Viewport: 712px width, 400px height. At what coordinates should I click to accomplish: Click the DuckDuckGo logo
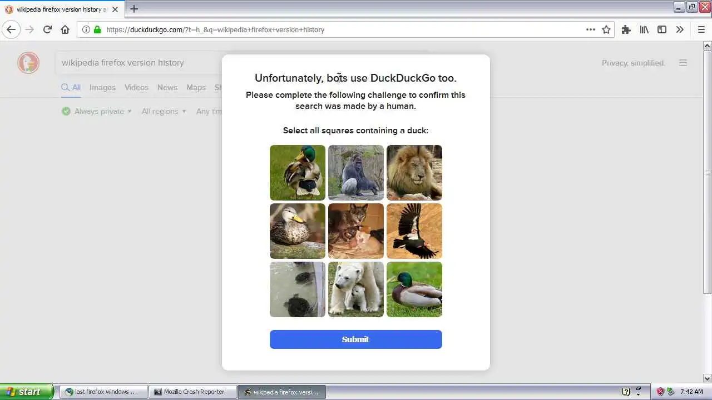[x=28, y=63]
